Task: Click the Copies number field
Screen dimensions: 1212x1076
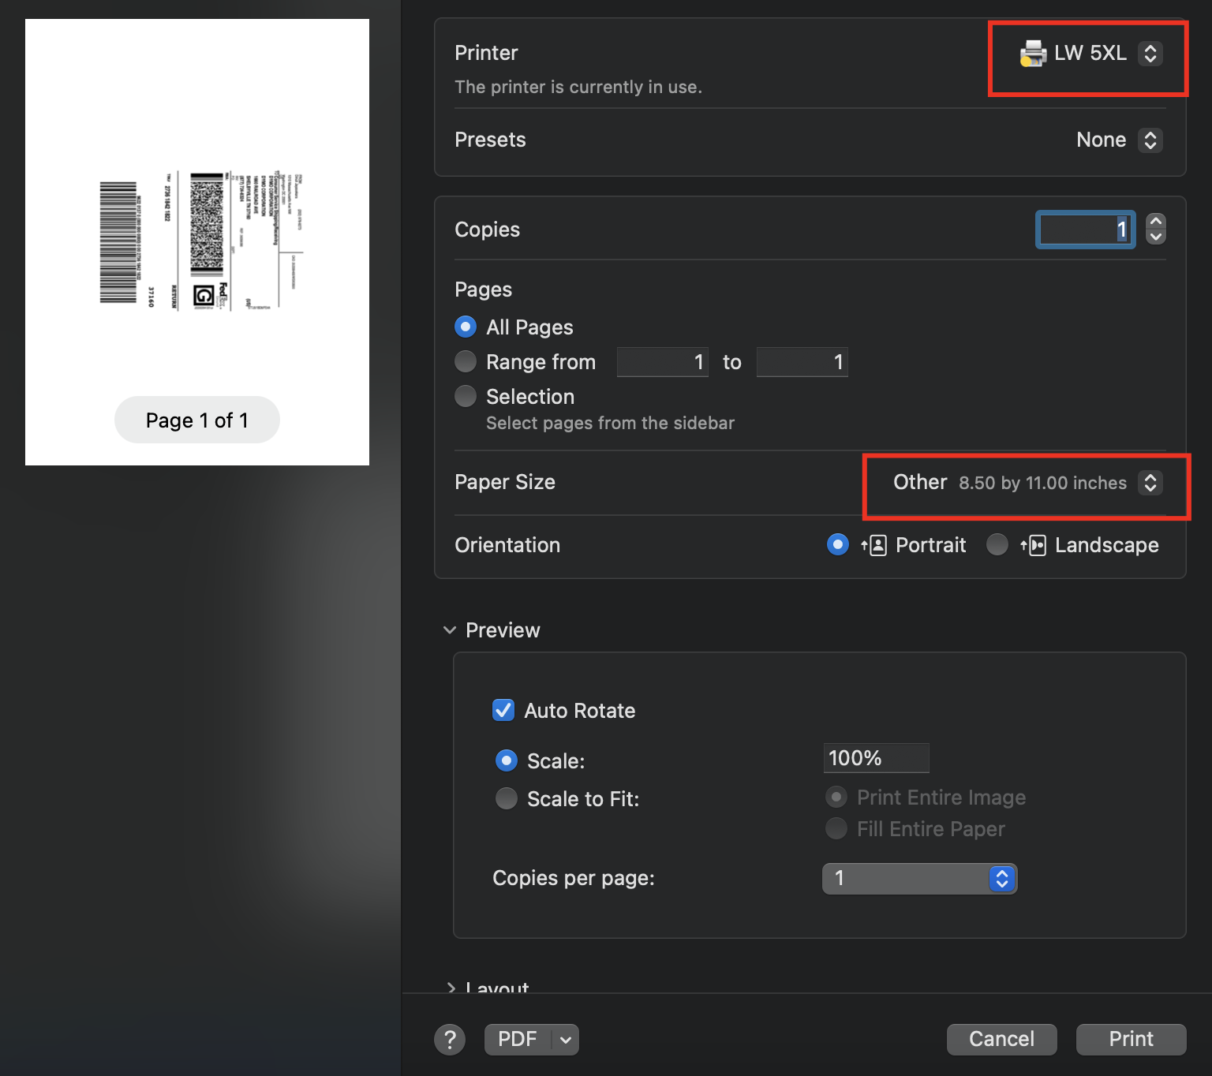Action: 1086,230
